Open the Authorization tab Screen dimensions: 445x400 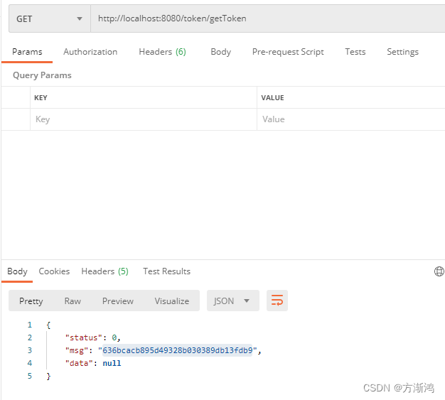90,52
